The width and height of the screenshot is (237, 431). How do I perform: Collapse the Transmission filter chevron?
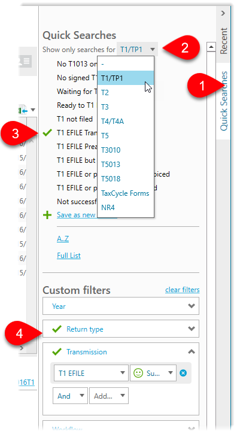click(x=192, y=351)
